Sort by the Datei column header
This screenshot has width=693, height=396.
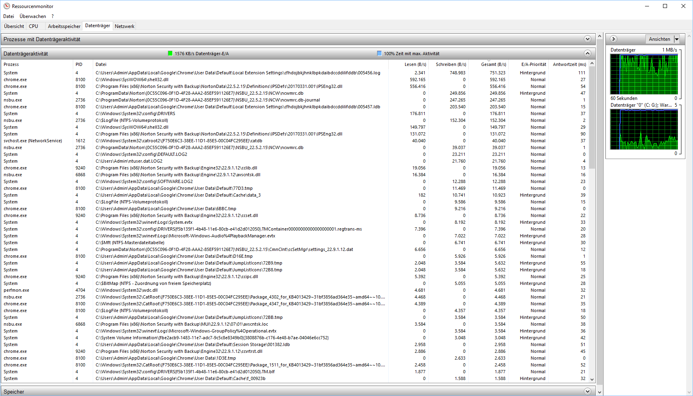[x=241, y=64]
